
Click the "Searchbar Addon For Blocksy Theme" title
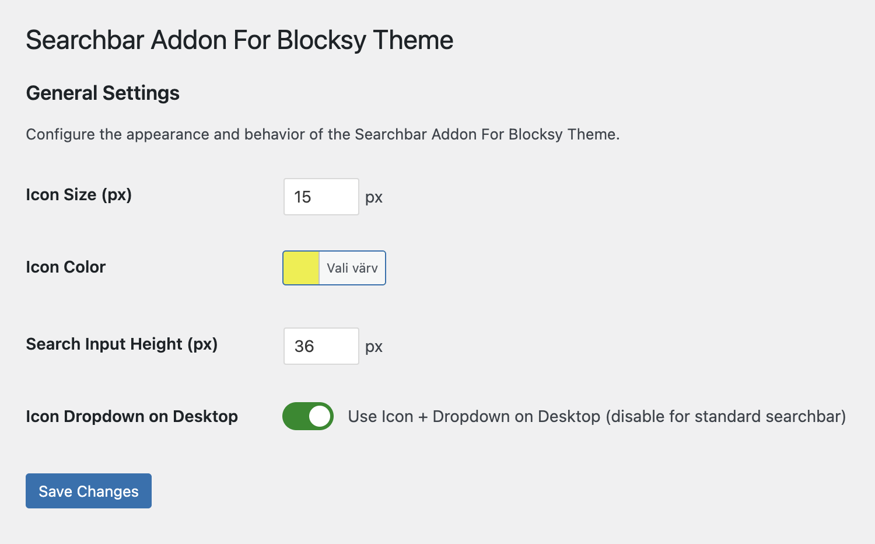240,40
